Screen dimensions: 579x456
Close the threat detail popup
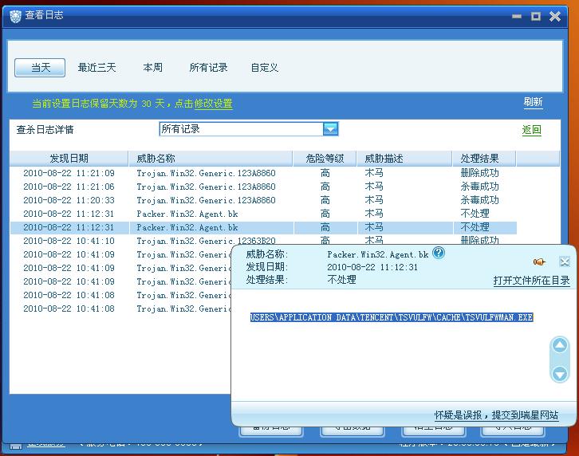(565, 261)
